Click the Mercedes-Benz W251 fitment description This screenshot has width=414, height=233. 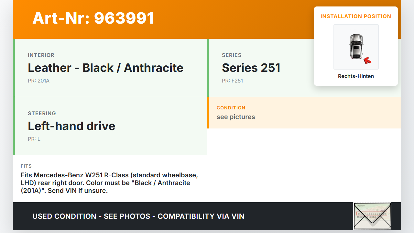click(109, 183)
